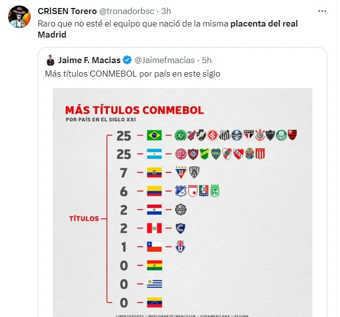Click the blue verified badge icon
Viewport: 340px width, 317px height.
click(127, 60)
